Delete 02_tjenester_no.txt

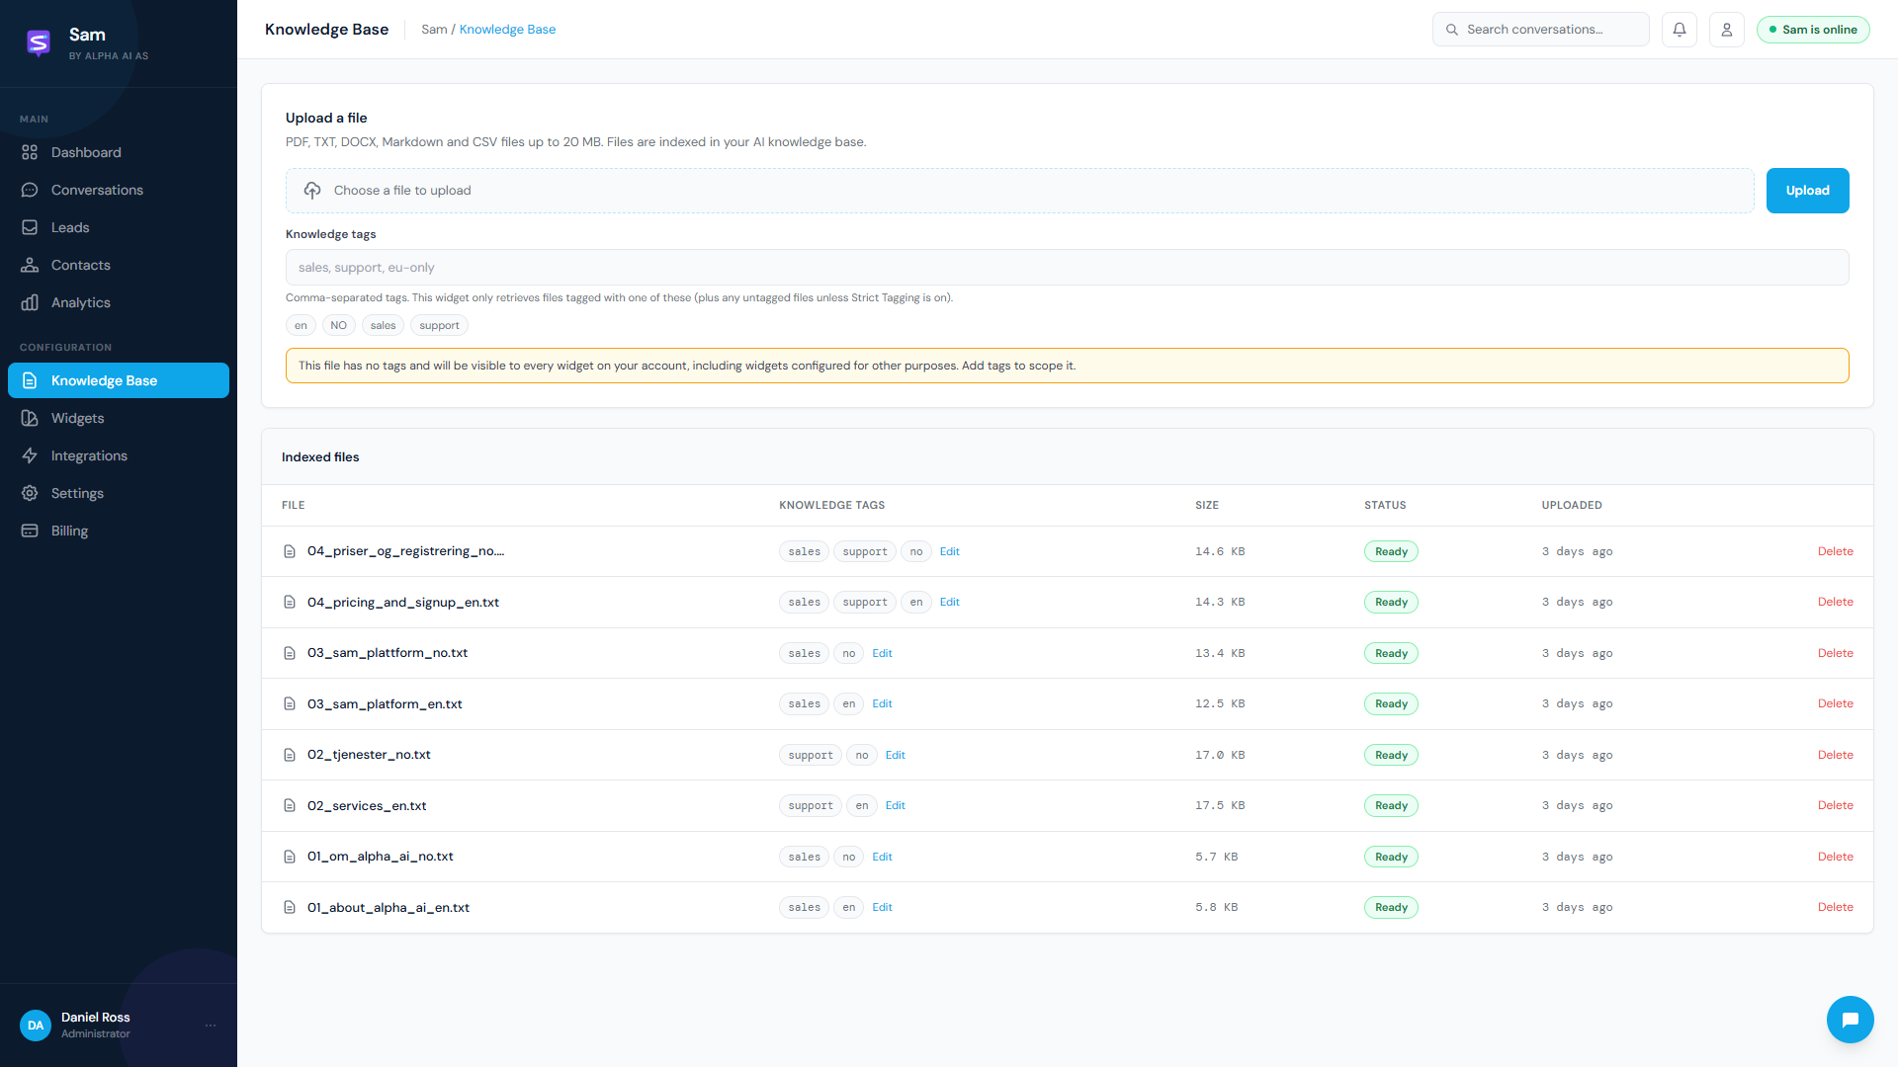[x=1835, y=756]
